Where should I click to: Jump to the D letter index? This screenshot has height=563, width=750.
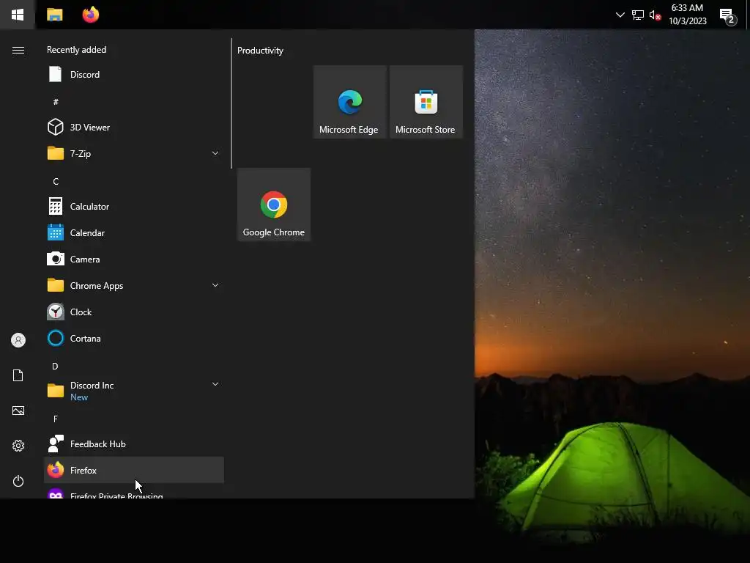pos(56,367)
